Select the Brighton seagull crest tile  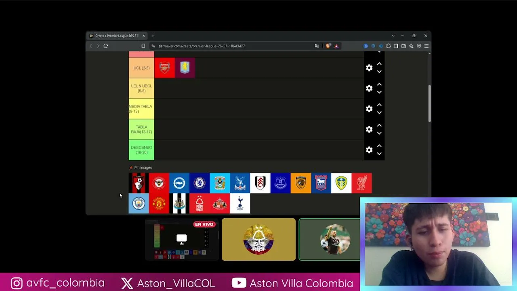(x=179, y=183)
